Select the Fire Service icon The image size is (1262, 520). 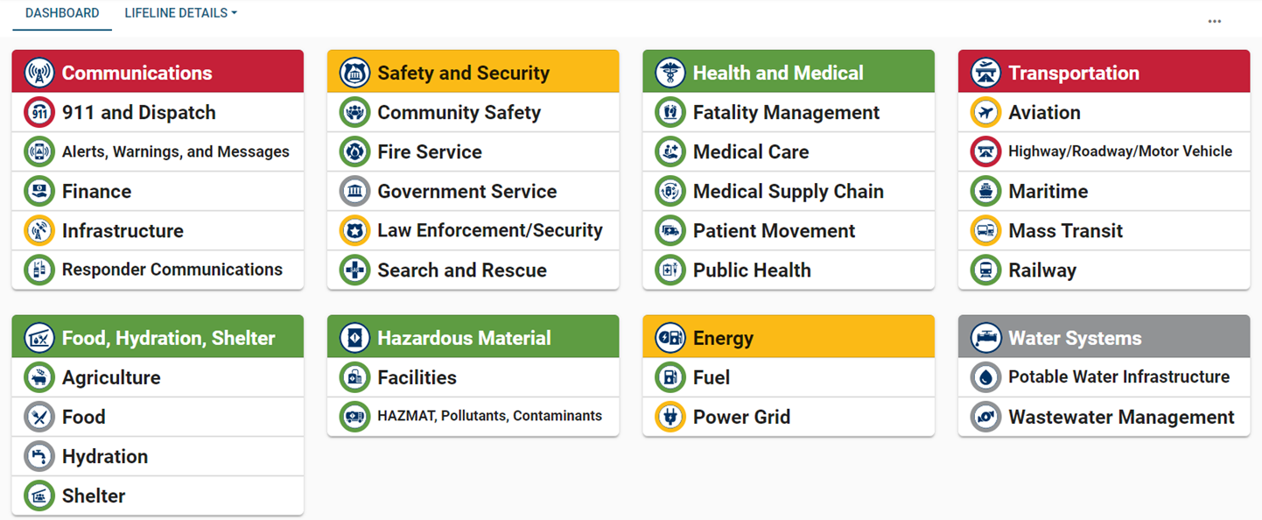(x=354, y=151)
